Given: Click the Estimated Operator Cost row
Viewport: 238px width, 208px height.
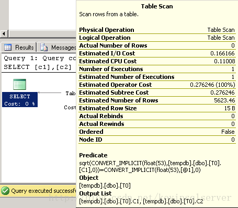Looking at the screenshot, I should (x=157, y=85).
